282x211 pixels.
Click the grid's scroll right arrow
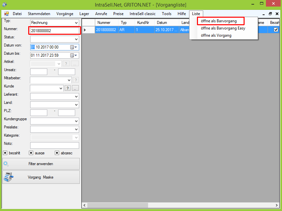point(277,205)
